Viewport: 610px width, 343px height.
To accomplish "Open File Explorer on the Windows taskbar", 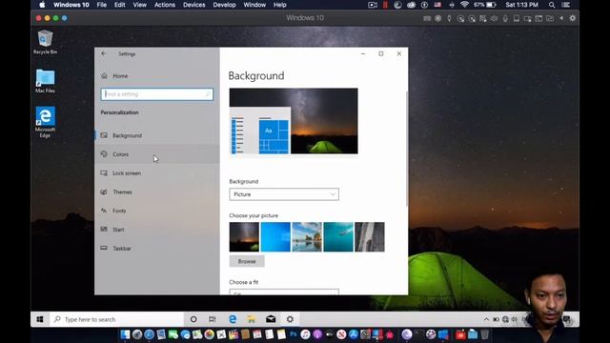I will (x=252, y=319).
